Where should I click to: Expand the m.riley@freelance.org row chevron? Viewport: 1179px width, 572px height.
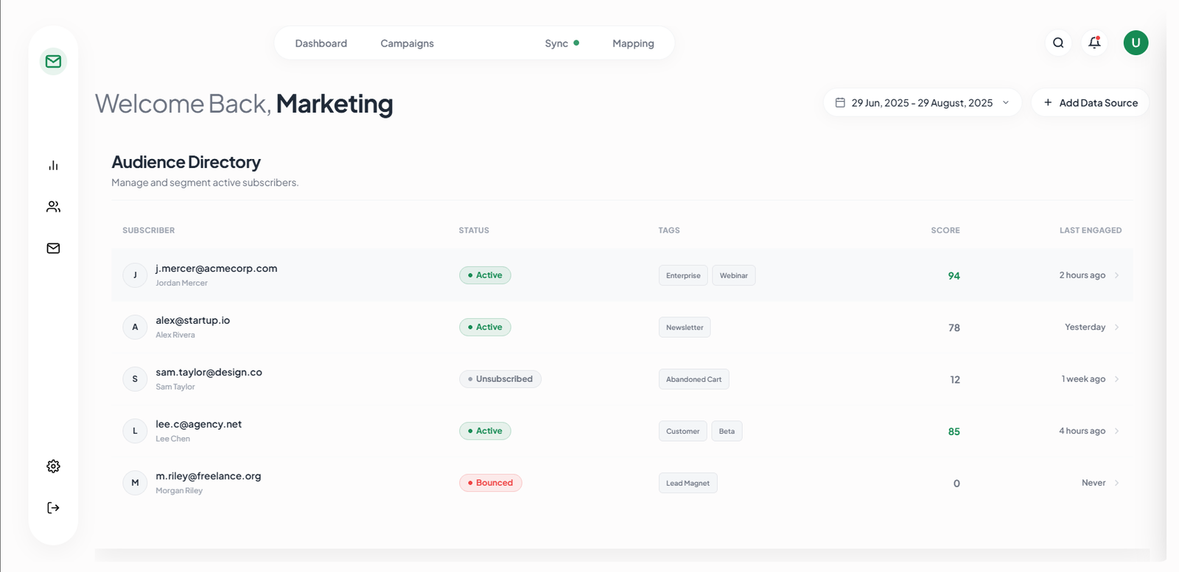(x=1117, y=483)
